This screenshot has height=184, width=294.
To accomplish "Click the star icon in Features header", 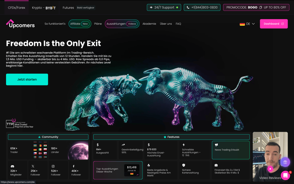I will point(165,137).
